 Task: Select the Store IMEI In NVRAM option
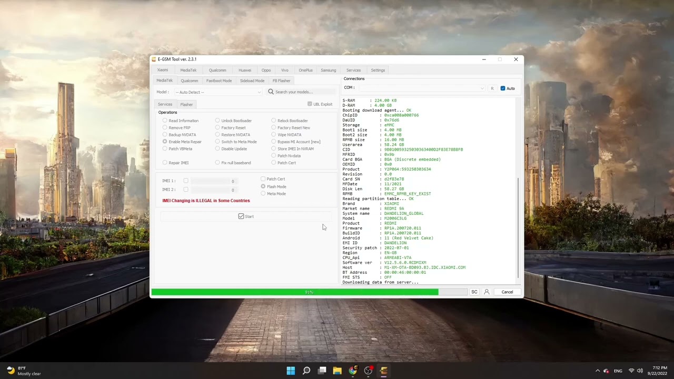point(274,148)
